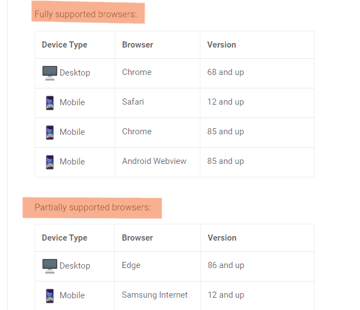Click the phone icon in Android Webview row

50,162
